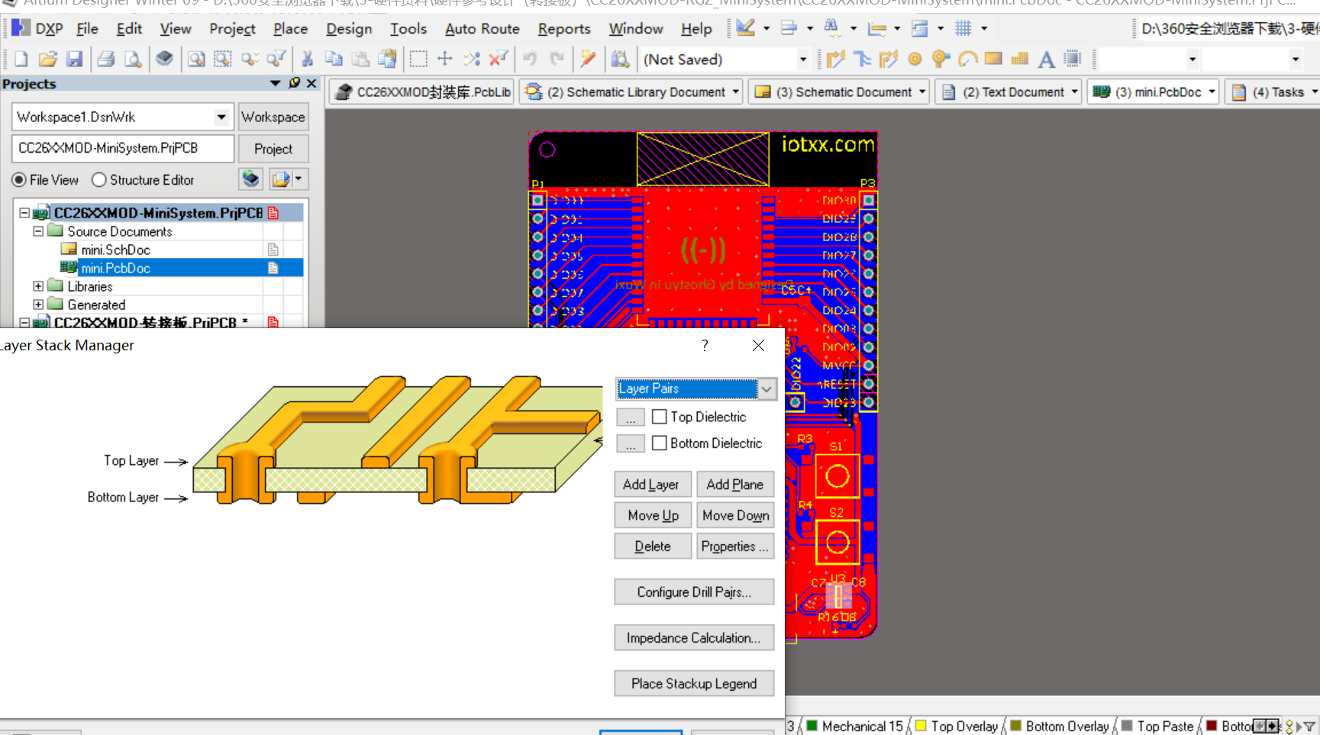
Task: Click the Clear Filter icon
Action: pyautogui.click(x=499, y=59)
